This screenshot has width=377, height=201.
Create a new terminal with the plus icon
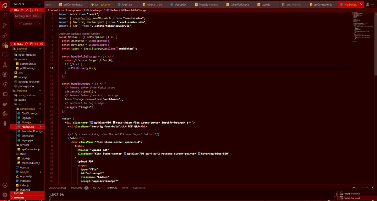pyautogui.click(x=354, y=187)
